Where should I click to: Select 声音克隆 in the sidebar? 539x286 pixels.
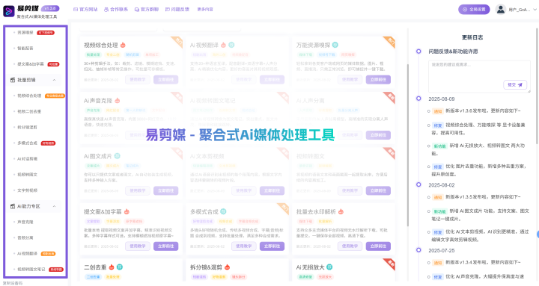25,222
